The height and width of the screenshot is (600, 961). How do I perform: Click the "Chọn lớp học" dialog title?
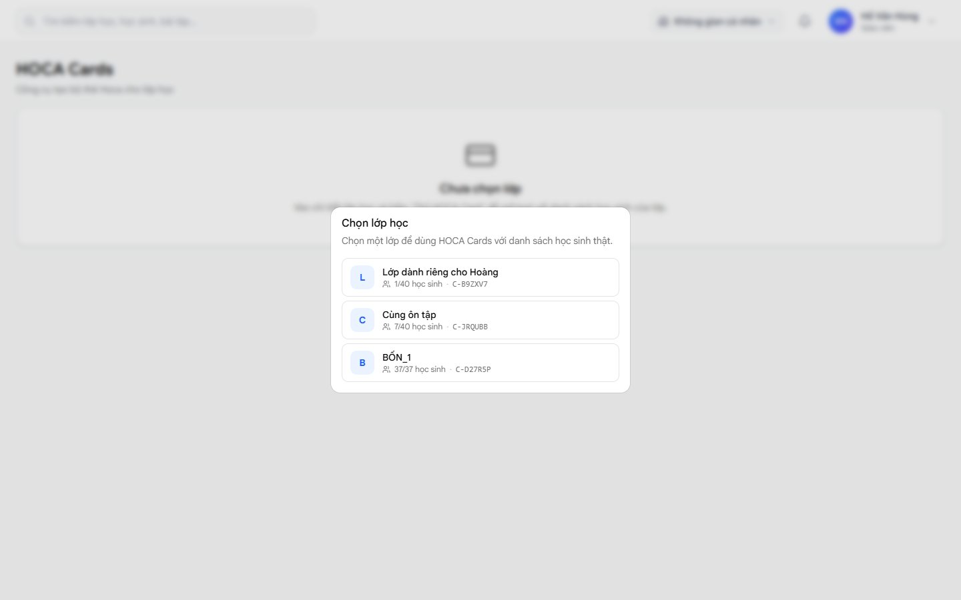click(375, 223)
